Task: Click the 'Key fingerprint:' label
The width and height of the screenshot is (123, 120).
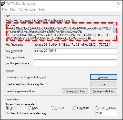Action: point(15,45)
